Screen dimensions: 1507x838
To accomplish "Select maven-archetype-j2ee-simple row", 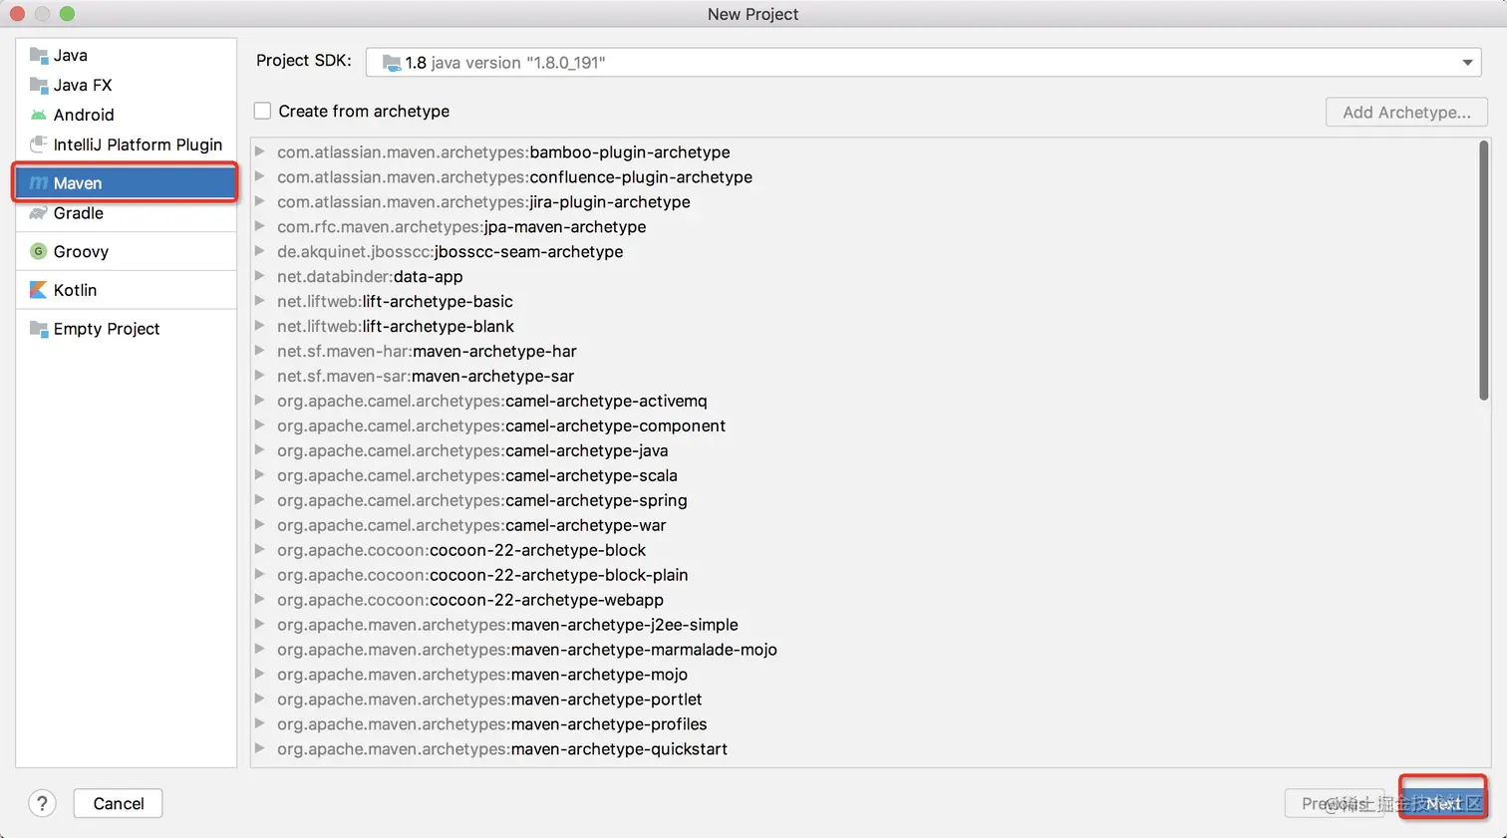I will pos(862,625).
